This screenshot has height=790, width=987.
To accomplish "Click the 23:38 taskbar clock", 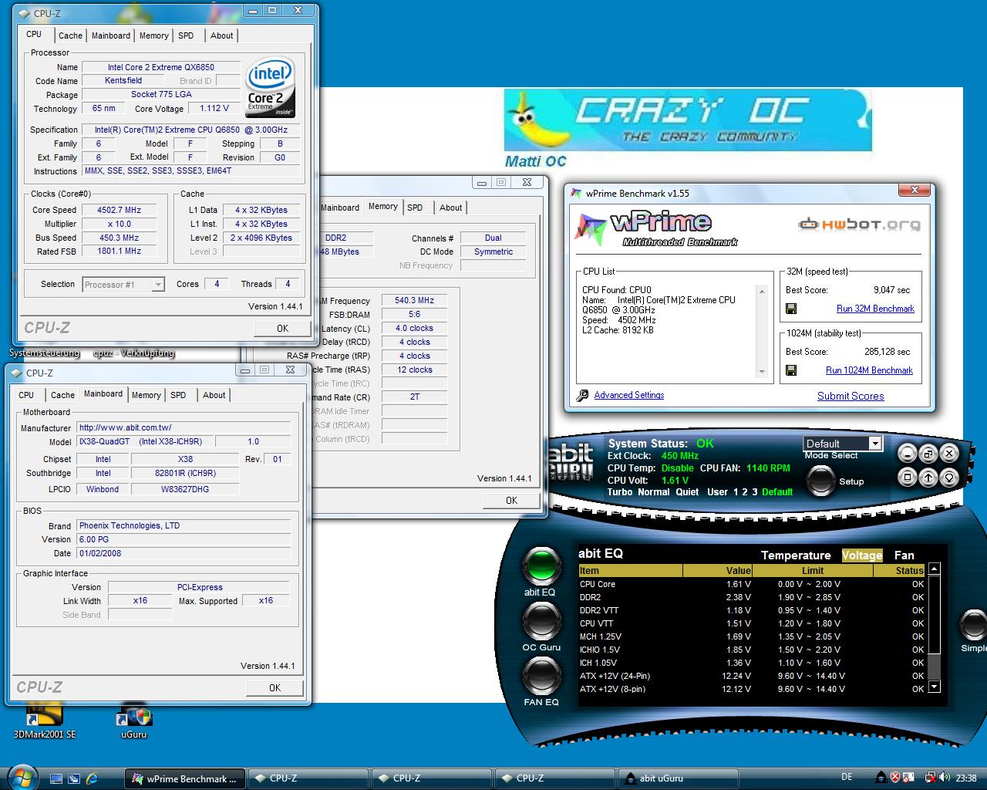I will pos(965,778).
